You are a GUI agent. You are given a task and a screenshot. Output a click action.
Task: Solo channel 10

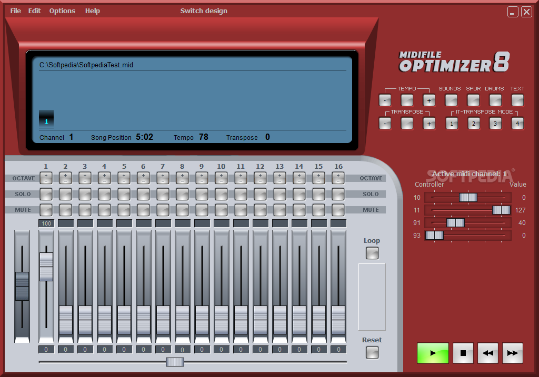[x=222, y=194]
